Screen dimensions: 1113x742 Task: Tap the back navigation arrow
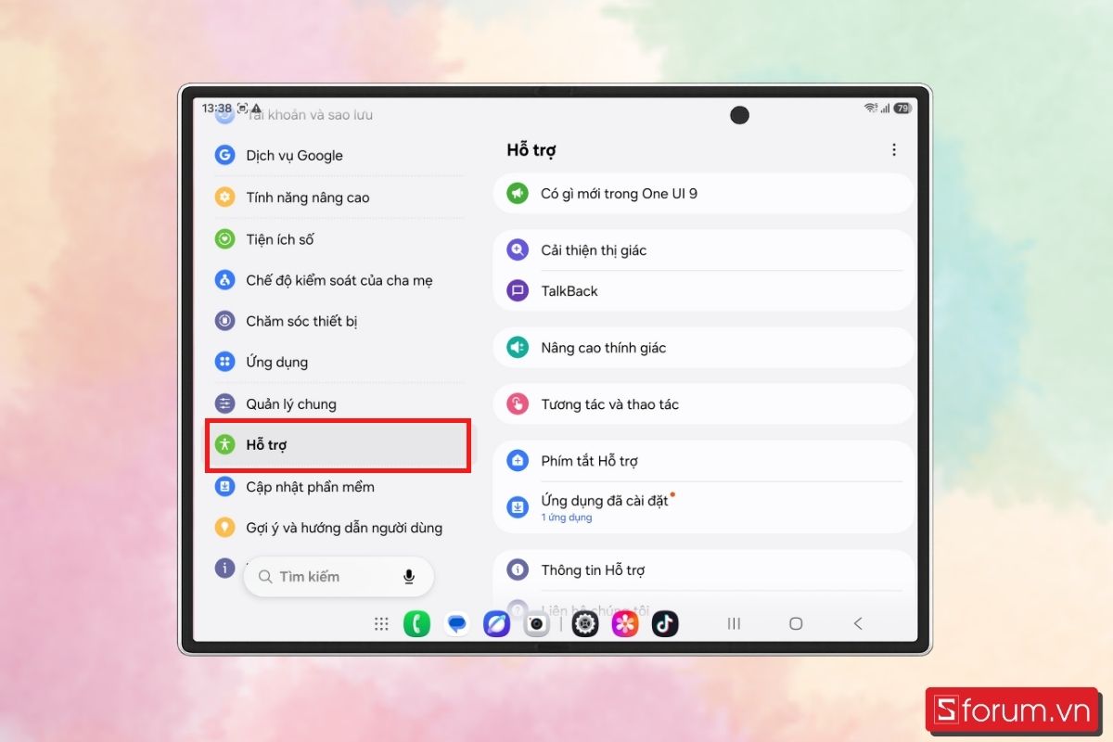pyautogui.click(x=858, y=624)
